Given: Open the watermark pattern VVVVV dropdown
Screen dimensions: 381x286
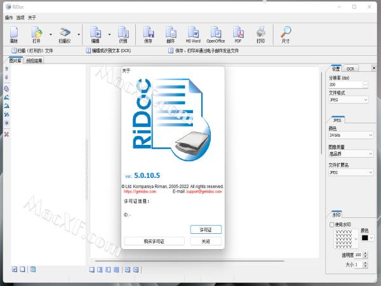Looking at the screenshot, I should (356, 239).
